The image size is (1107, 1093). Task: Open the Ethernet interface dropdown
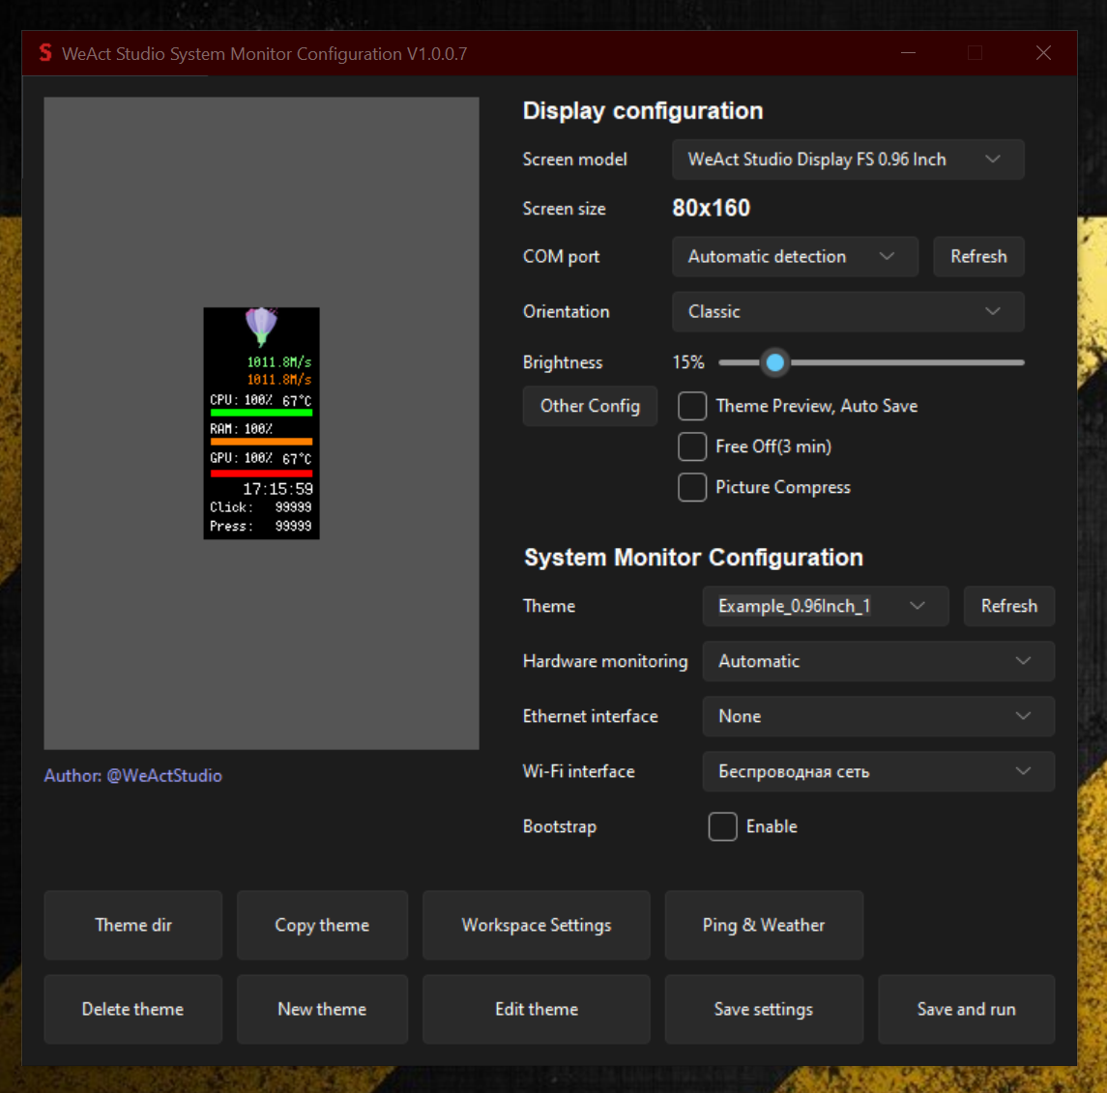tap(877, 716)
